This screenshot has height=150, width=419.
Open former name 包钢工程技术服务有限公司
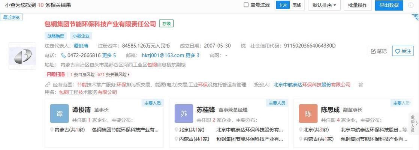tap(88, 93)
